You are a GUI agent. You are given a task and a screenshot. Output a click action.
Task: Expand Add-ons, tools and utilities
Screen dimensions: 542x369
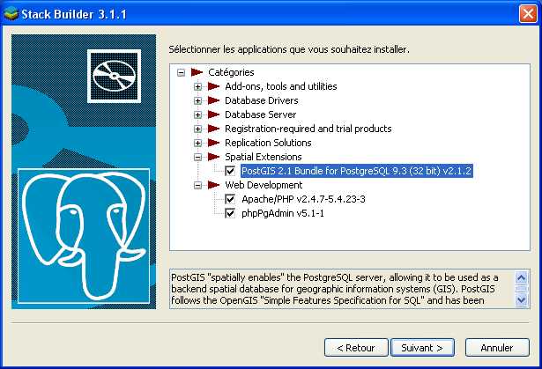tap(197, 86)
